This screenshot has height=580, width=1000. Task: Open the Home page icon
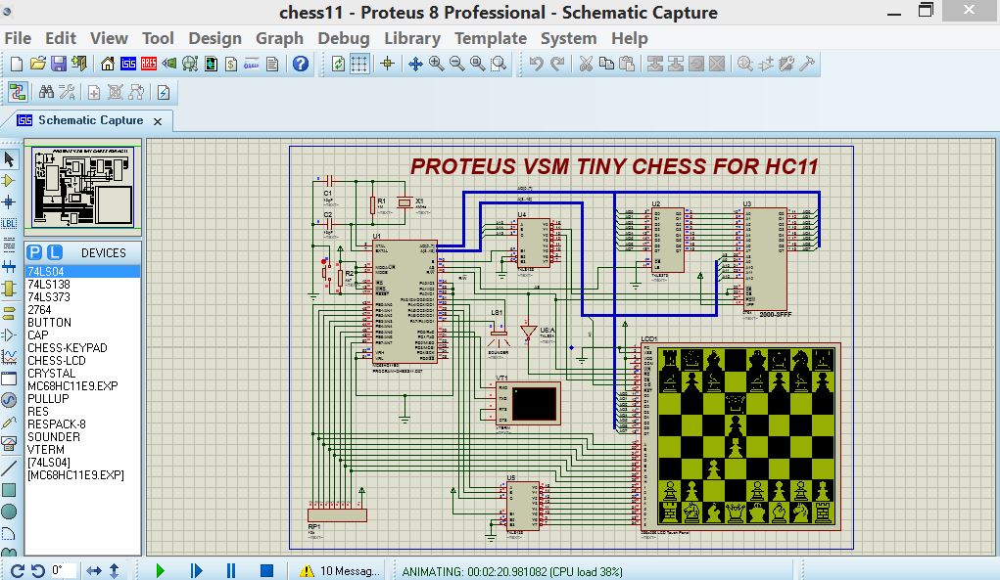tap(108, 64)
